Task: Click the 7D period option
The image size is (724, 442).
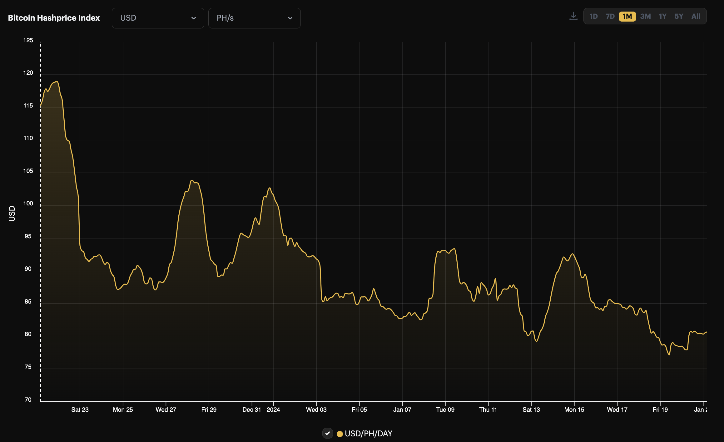Action: pos(610,16)
